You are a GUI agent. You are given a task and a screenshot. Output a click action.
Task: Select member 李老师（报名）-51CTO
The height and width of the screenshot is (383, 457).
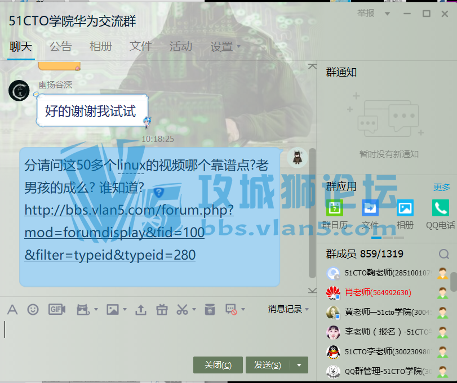[387, 332]
